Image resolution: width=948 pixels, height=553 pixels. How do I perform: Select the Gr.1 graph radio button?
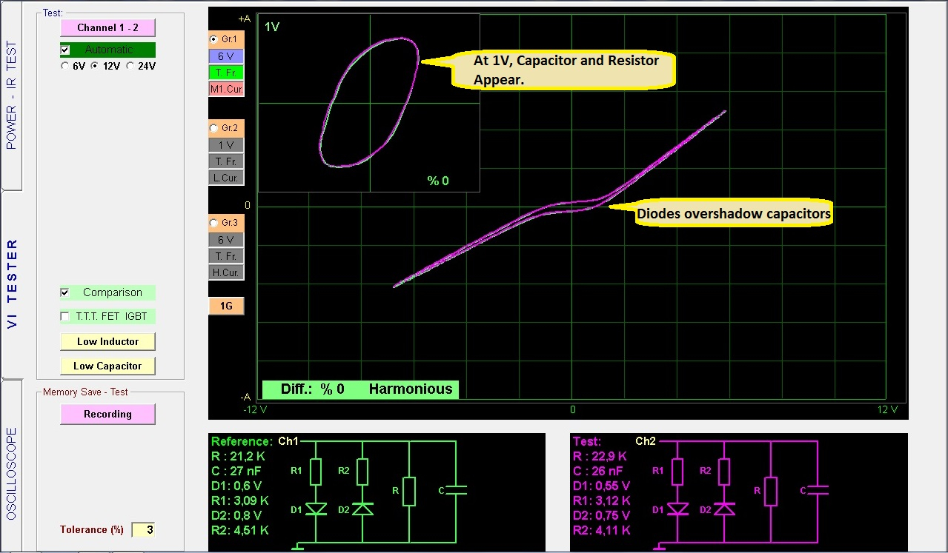point(215,39)
